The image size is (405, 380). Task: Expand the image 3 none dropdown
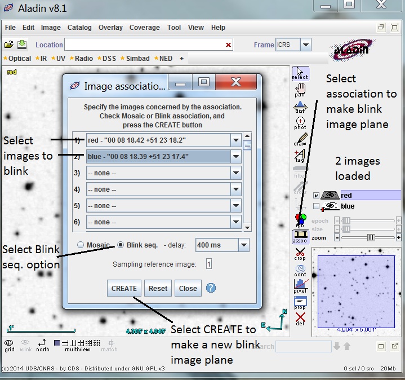click(236, 173)
